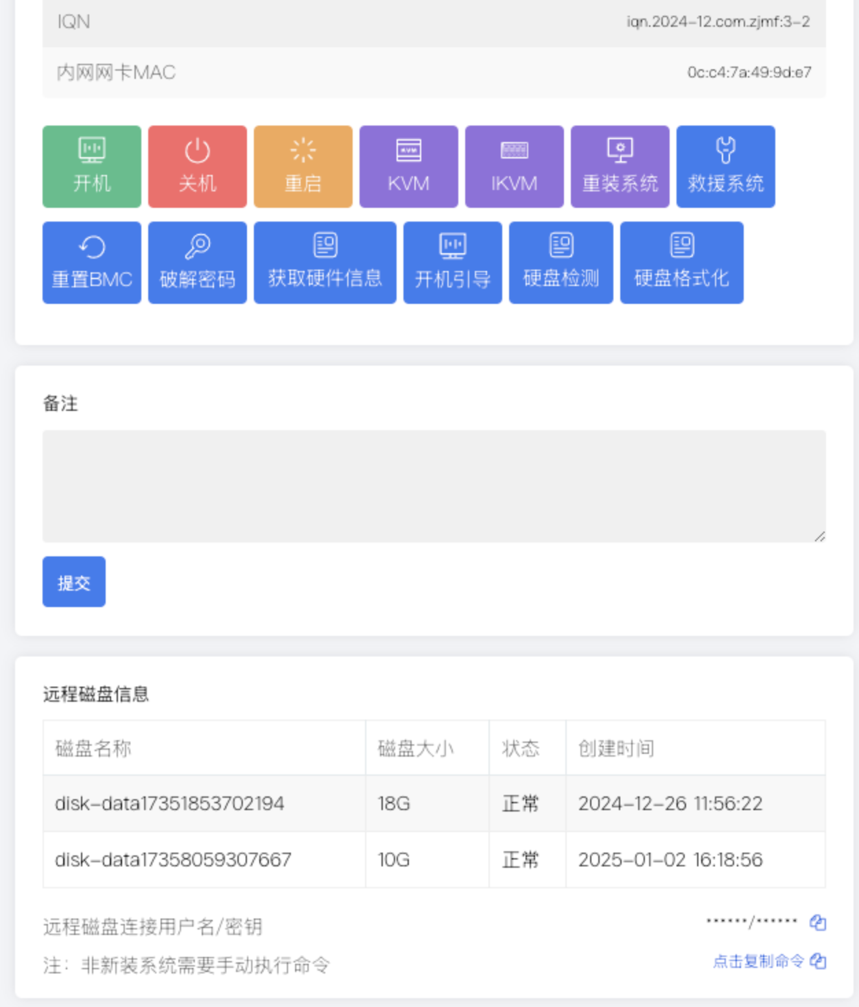Click the 内网网卡MAC label
Image resolution: width=859 pixels, height=1007 pixels.
tap(116, 72)
